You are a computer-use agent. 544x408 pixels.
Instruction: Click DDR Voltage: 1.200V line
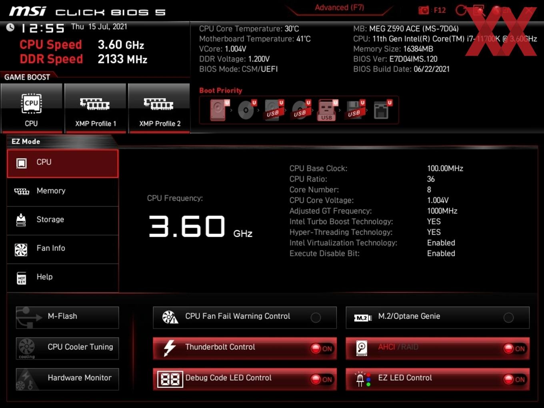[x=234, y=59]
